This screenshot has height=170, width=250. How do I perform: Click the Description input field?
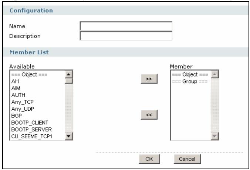coord(126,36)
